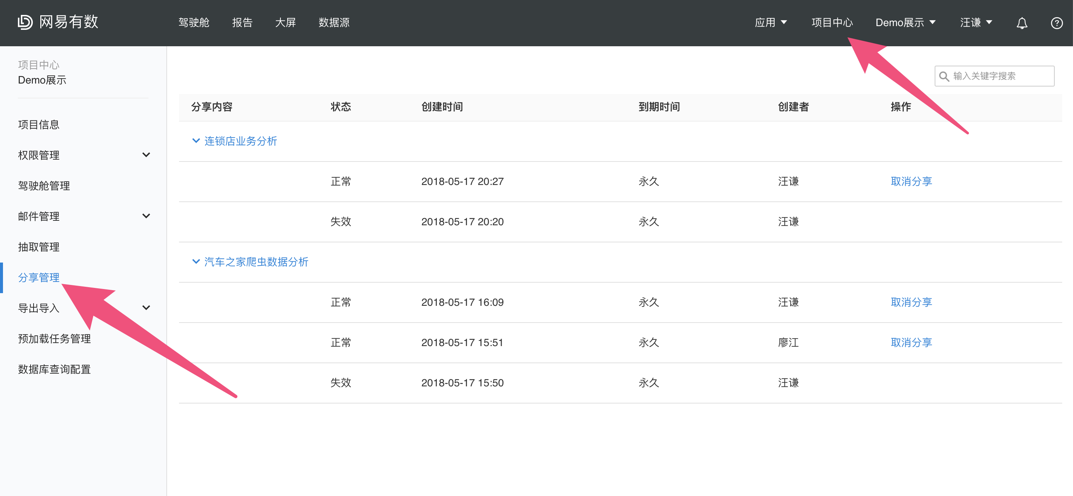
Task: Click 取消分享 for the 20:27 share
Action: pos(911,182)
